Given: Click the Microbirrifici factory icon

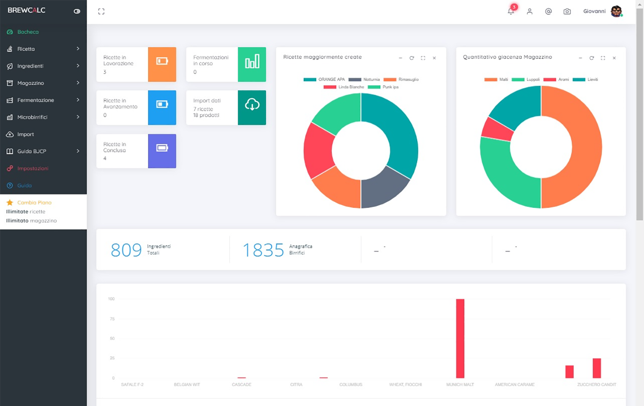Looking at the screenshot, I should pyautogui.click(x=10, y=117).
